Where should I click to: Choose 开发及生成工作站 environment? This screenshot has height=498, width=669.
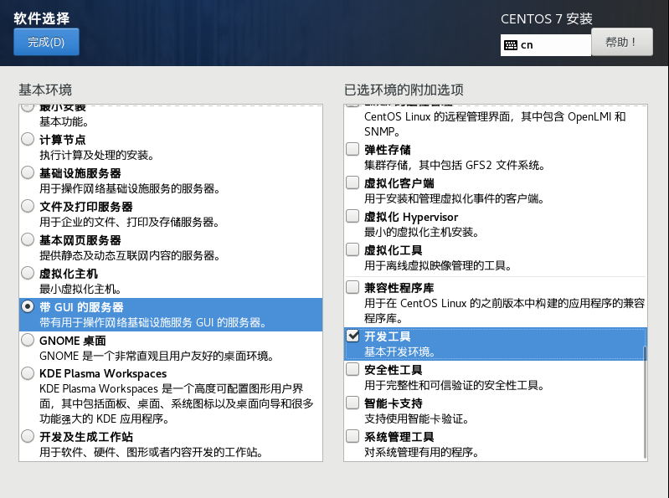[x=28, y=436]
